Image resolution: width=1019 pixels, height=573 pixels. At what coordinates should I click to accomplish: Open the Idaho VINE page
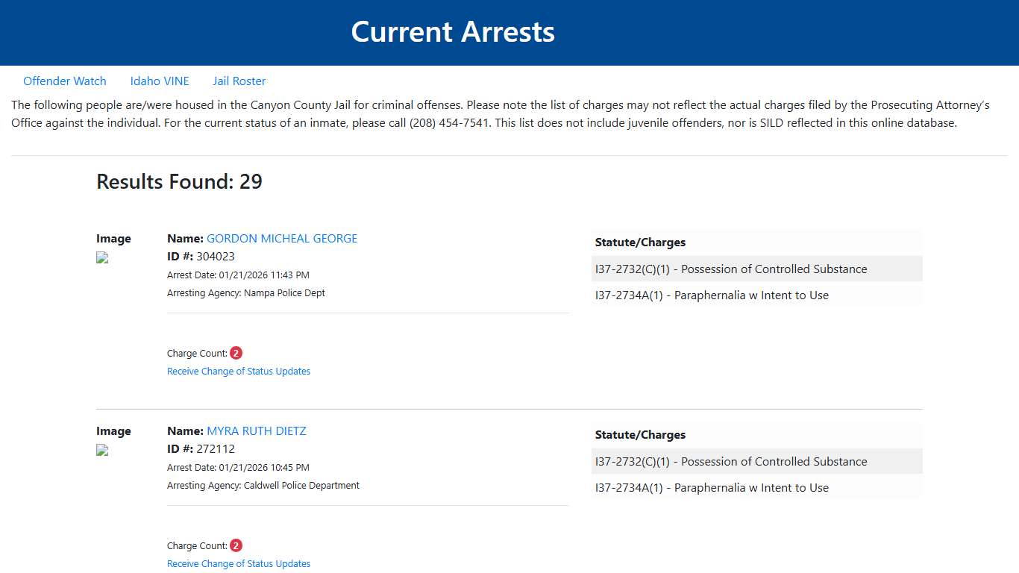click(160, 81)
